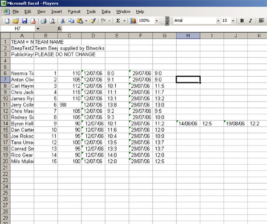Cut selection with the scissors icon
This screenshot has height=224, width=267.
pyautogui.click(x=63, y=21)
